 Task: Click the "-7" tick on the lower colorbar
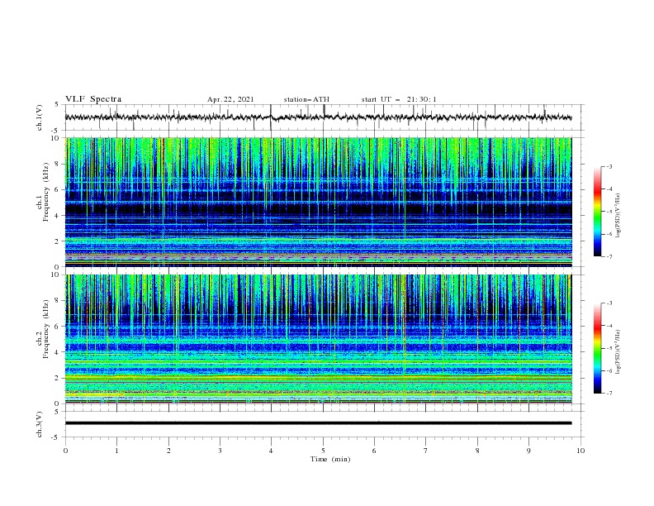click(x=609, y=394)
